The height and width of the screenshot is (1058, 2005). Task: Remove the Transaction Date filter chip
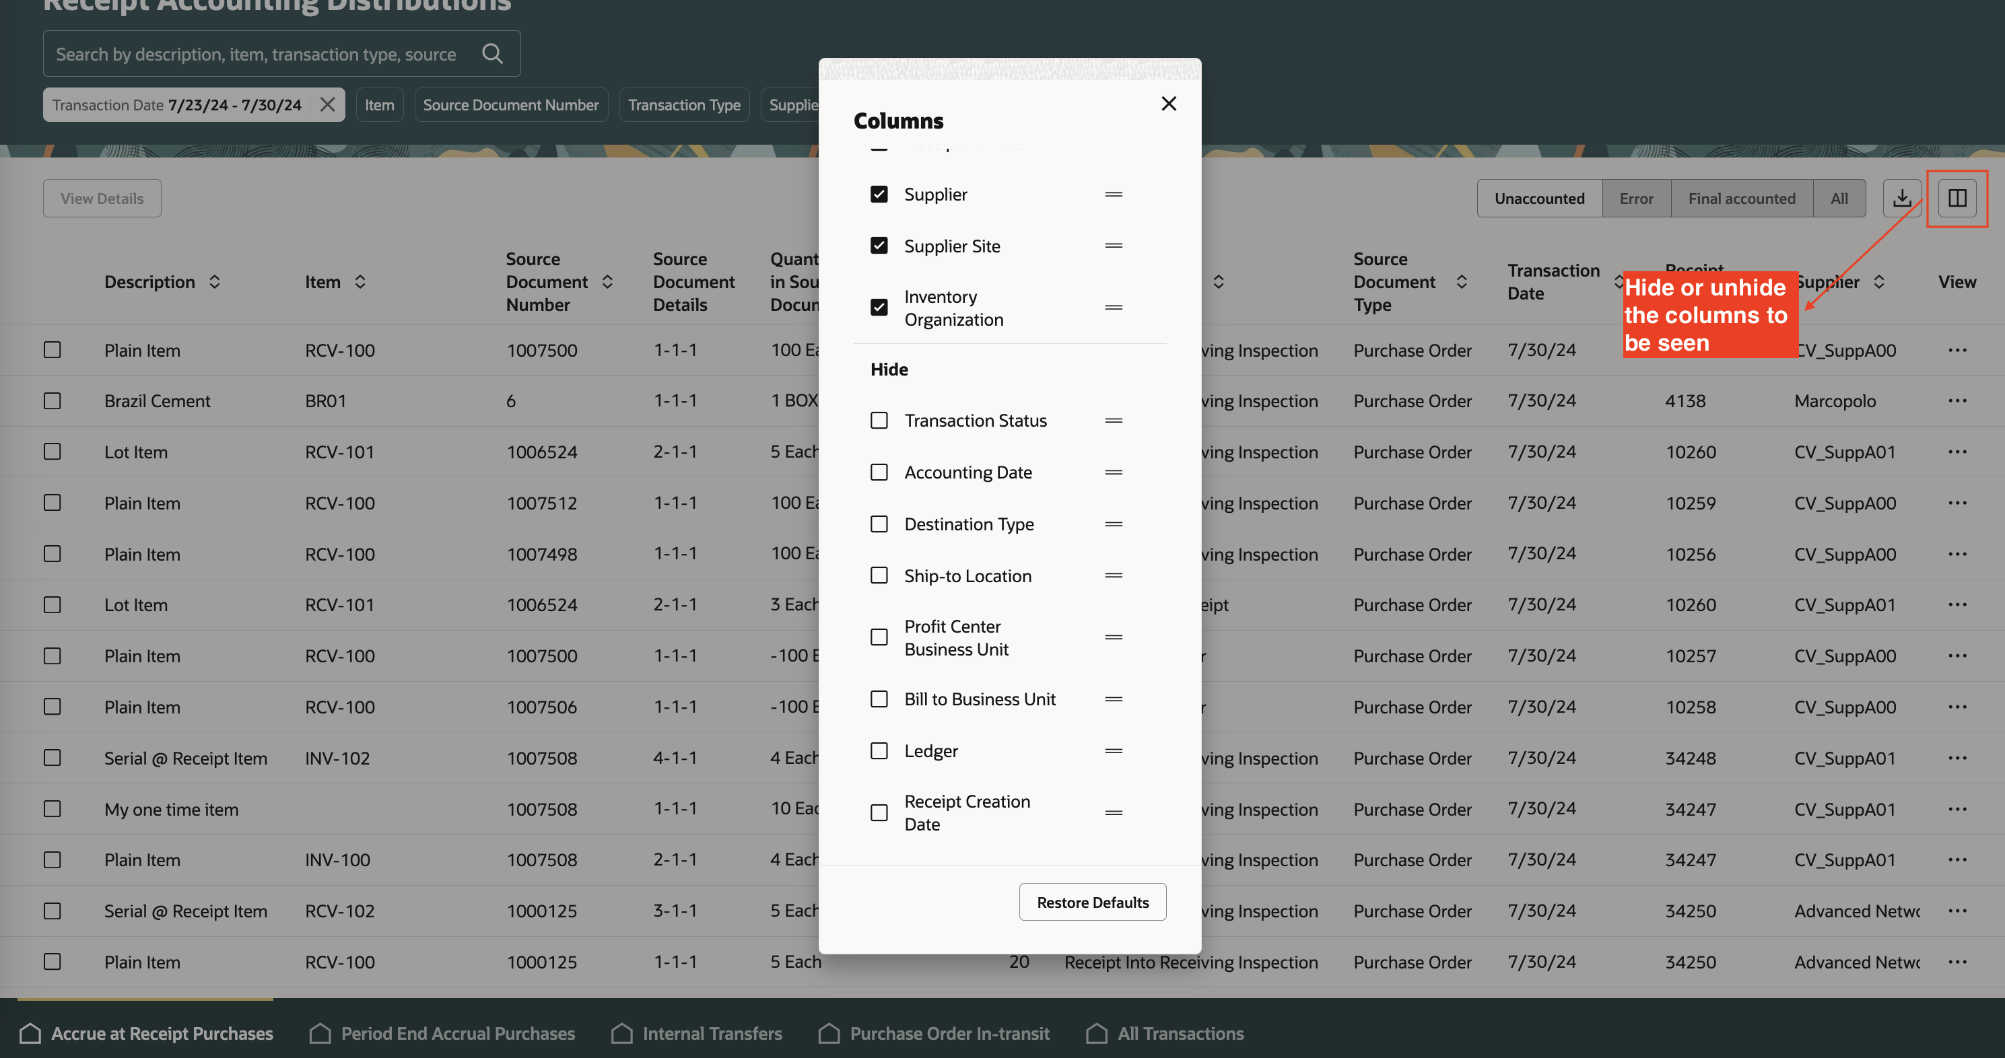328,105
